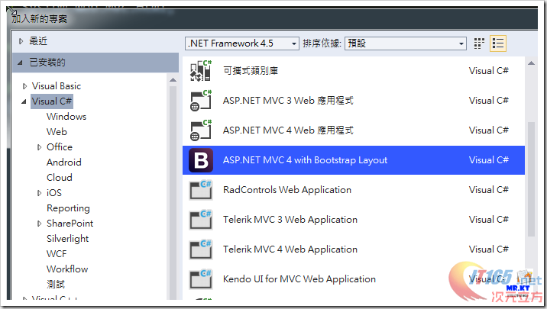Screen dimensions: 547x309
Task: Select the Web category
Action: [57, 132]
